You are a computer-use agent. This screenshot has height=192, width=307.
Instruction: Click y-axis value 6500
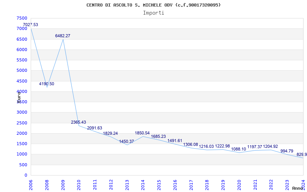(22, 39)
